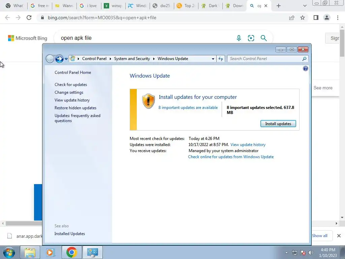Click View update history link beside install date

coord(248,145)
